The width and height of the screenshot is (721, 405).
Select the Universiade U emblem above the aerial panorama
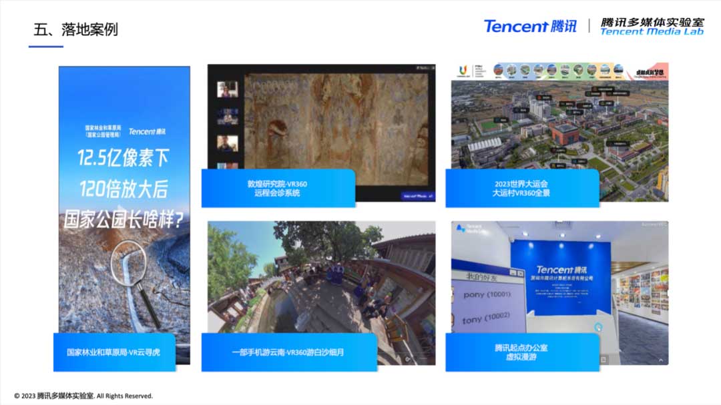463,71
